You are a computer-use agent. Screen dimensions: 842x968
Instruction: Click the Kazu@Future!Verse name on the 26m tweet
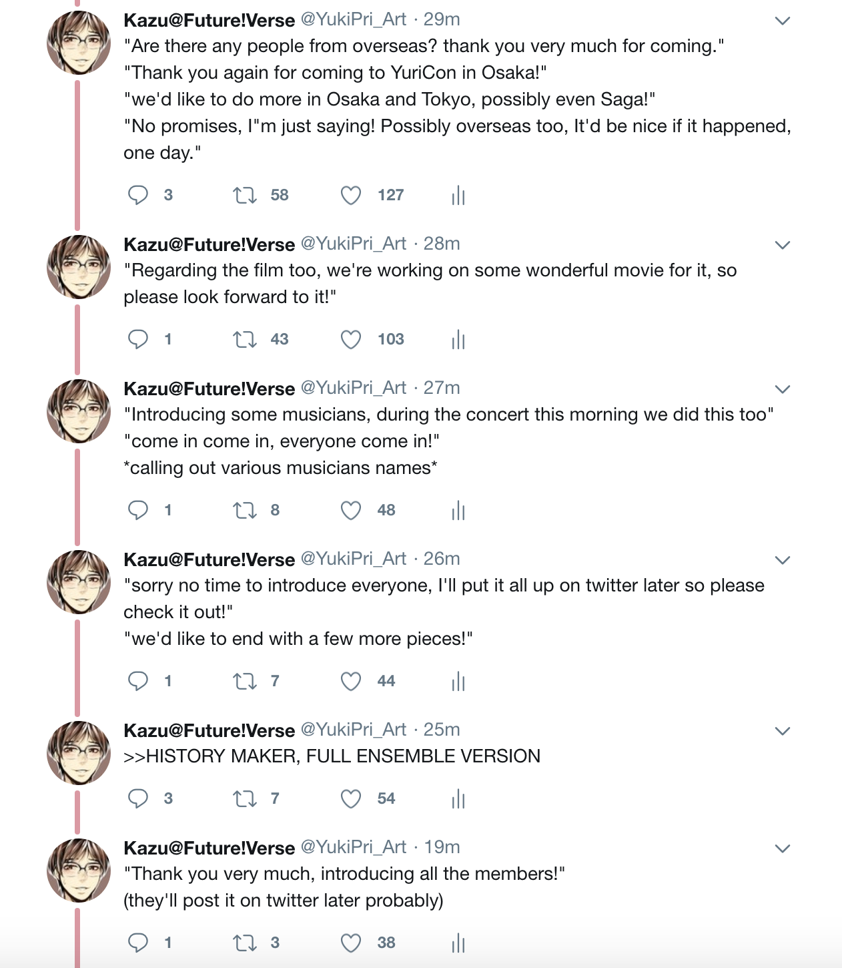(209, 559)
